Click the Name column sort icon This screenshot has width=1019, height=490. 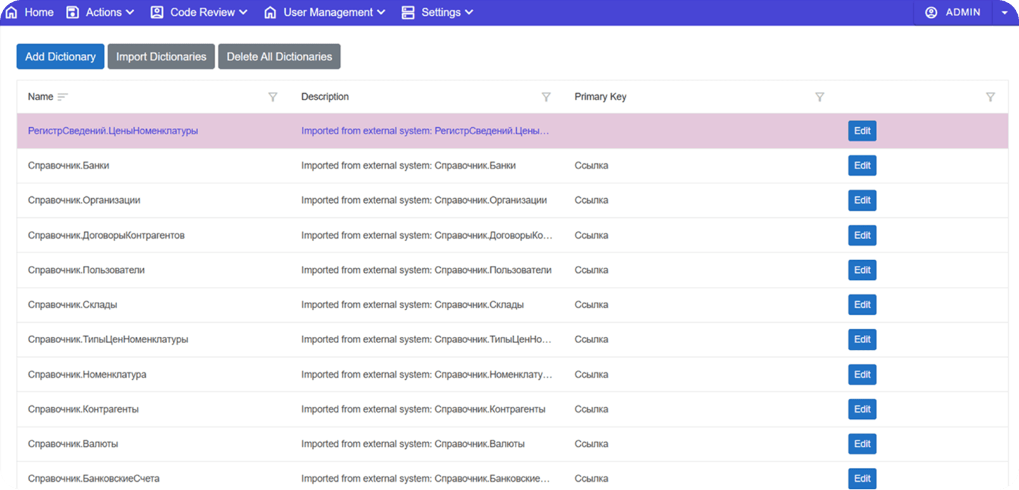[x=62, y=97]
